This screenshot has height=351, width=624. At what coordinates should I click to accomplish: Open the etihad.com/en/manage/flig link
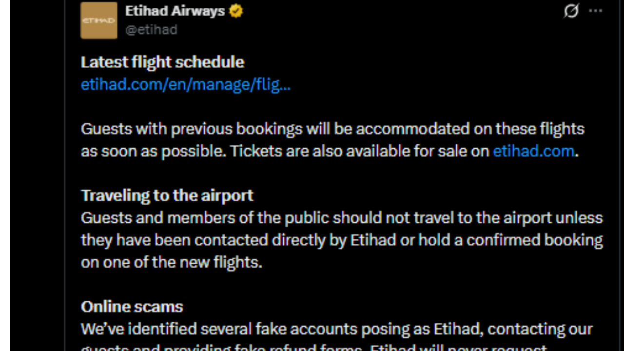pyautogui.click(x=185, y=84)
